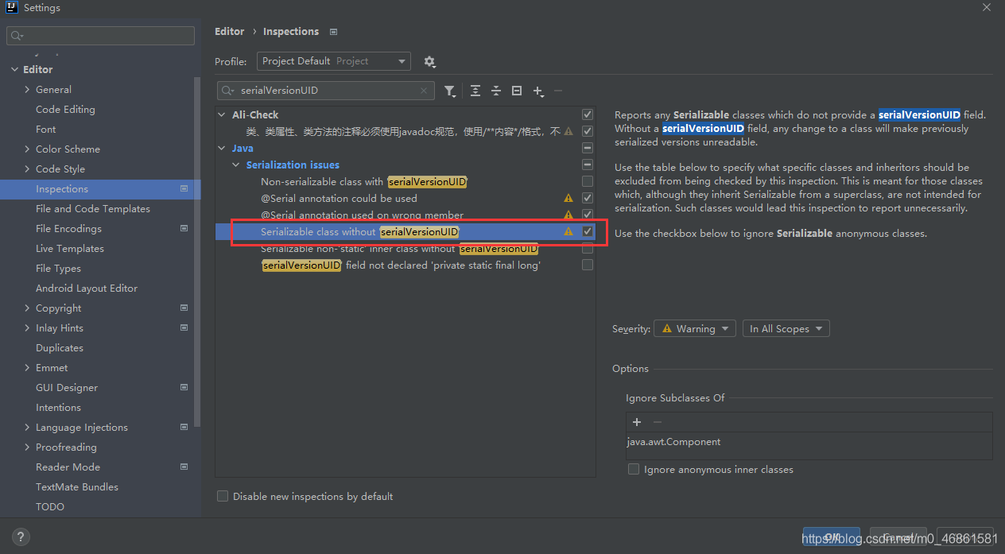This screenshot has width=1005, height=554.
Task: Open Android Layout Editor settings
Action: tap(87, 289)
